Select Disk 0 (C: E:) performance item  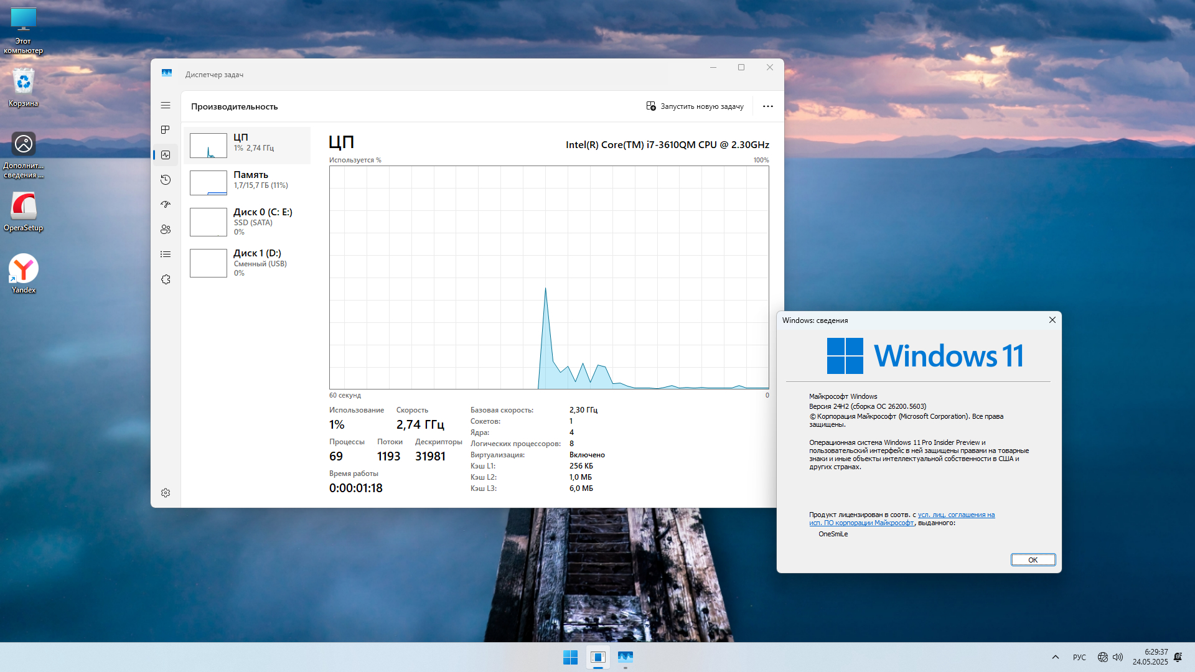247,222
